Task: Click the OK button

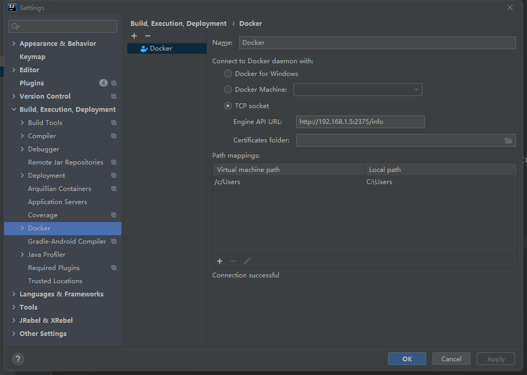Action: (407, 359)
